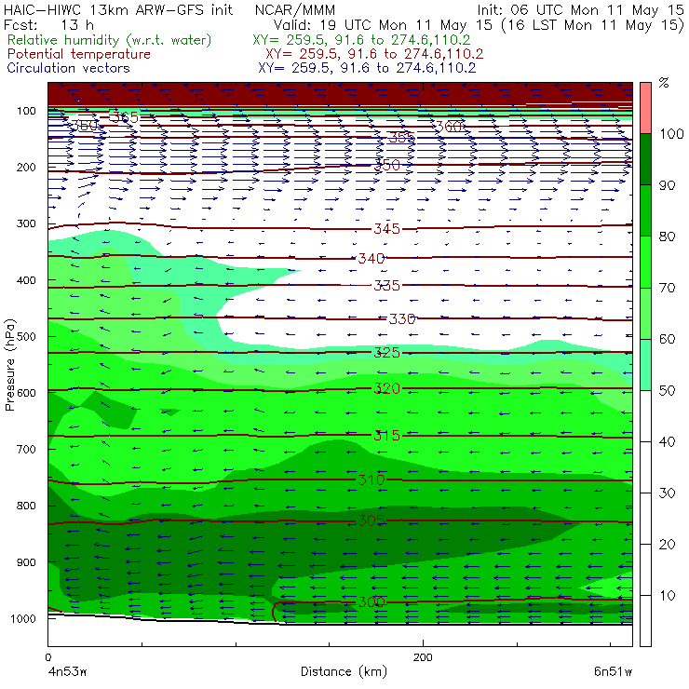Select the 'Valid: 19 UTC Mon 11 May 15' text
Image resolution: width=689 pixels, height=689 pixels.
click(383, 24)
